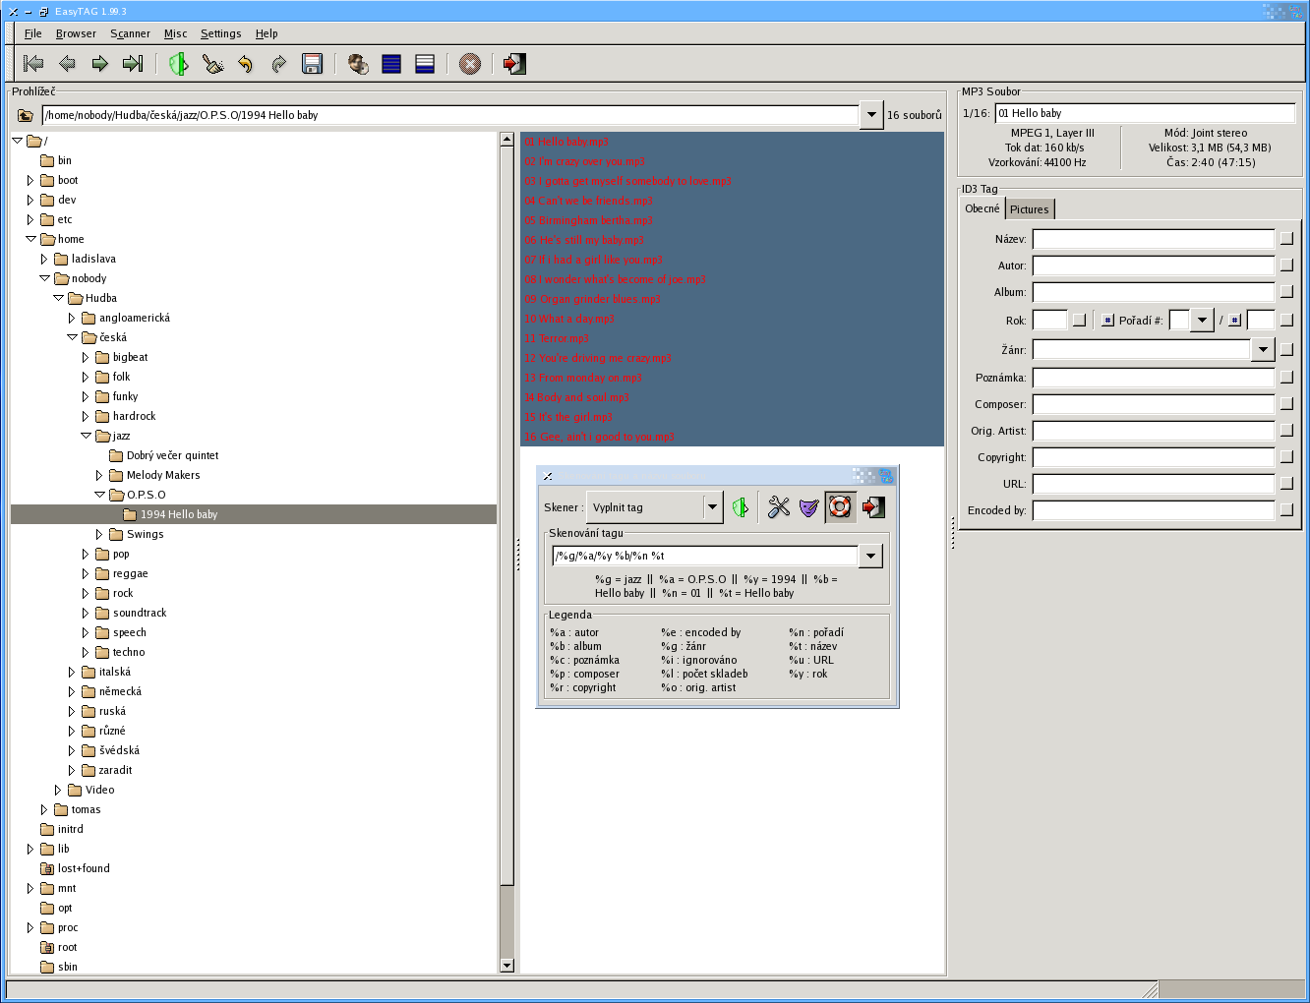Toggle the legend lifebuoy button
The height and width of the screenshot is (1003, 1310).
click(x=840, y=507)
